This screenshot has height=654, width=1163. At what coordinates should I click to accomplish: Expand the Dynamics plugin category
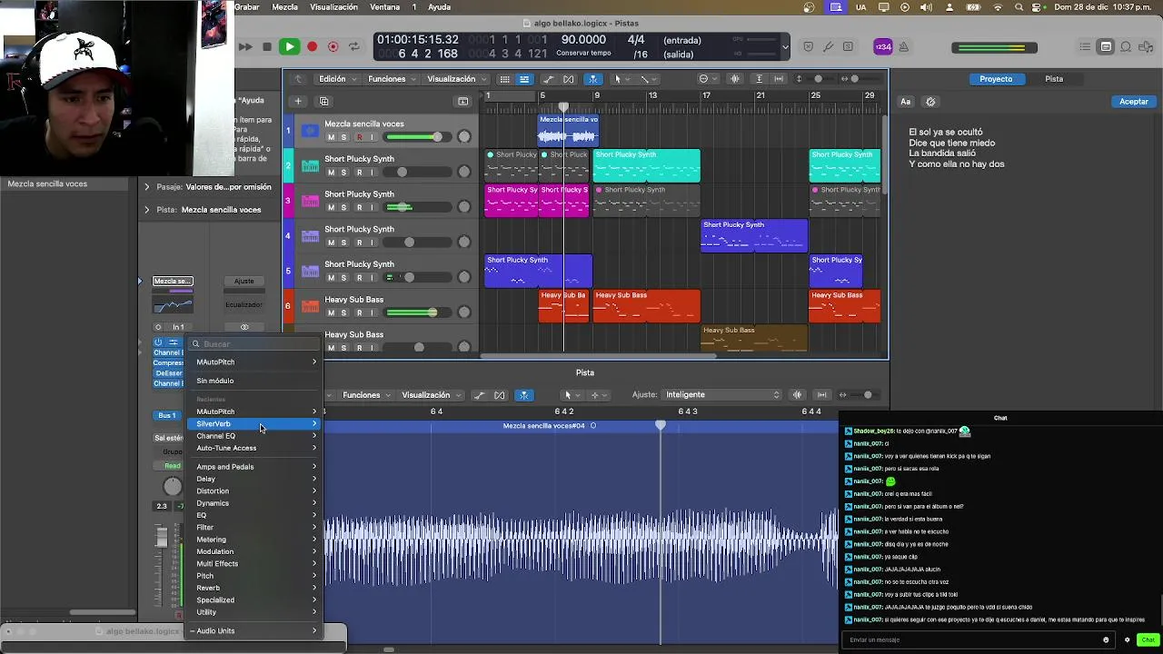point(255,503)
